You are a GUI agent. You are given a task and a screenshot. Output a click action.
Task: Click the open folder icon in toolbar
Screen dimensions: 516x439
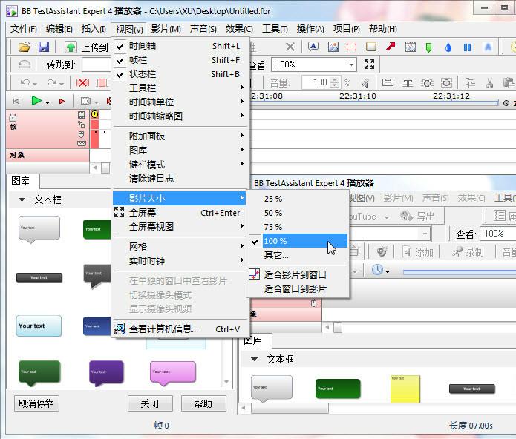25,47
